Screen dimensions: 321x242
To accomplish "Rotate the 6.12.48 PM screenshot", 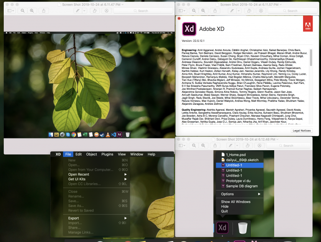I will click(248, 145).
